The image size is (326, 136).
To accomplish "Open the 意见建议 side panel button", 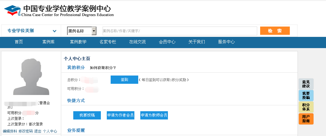I will pyautogui.click(x=306, y=84).
